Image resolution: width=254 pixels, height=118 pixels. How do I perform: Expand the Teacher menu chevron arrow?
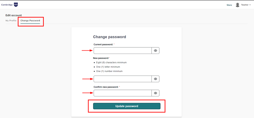pos(250,5)
